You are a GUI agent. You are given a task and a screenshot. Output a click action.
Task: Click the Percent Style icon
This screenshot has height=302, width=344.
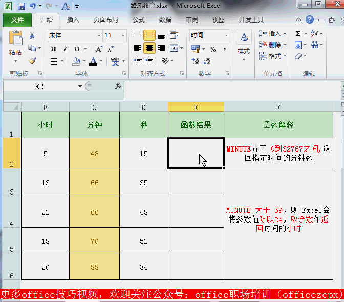point(212,49)
